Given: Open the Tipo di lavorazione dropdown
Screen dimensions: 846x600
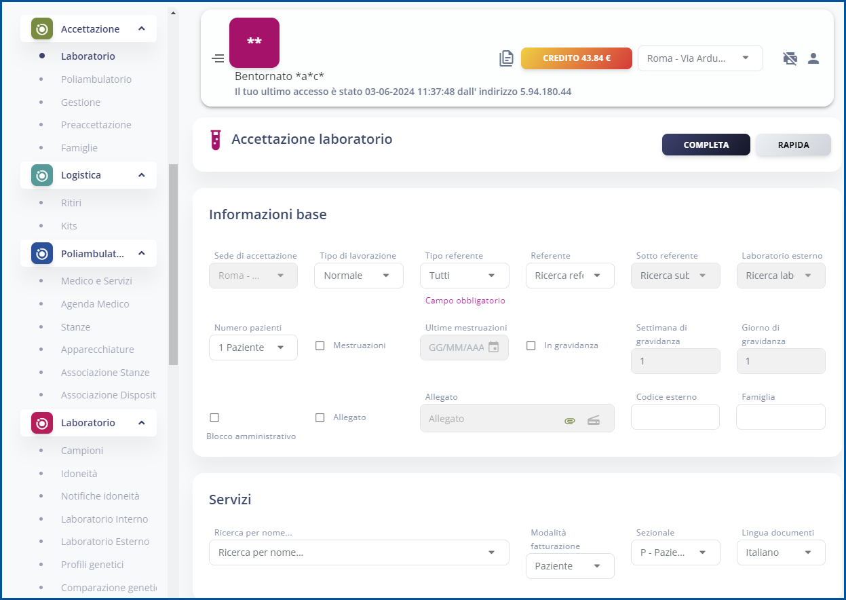Looking at the screenshot, I should pos(358,276).
